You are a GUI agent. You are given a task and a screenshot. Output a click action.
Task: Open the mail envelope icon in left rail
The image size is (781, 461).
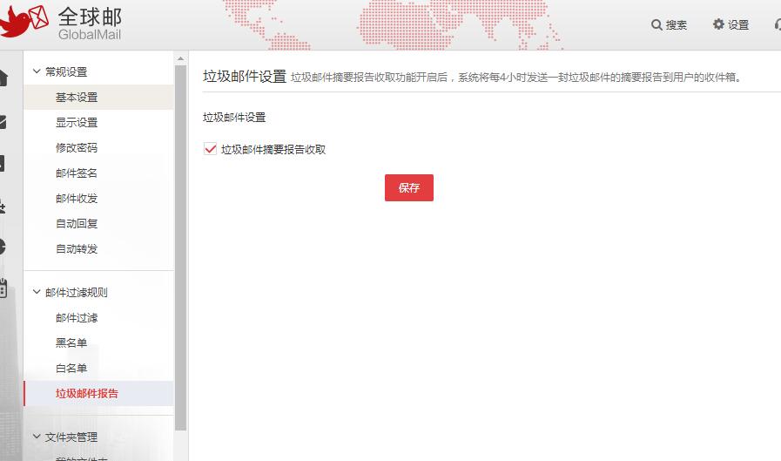(3, 121)
